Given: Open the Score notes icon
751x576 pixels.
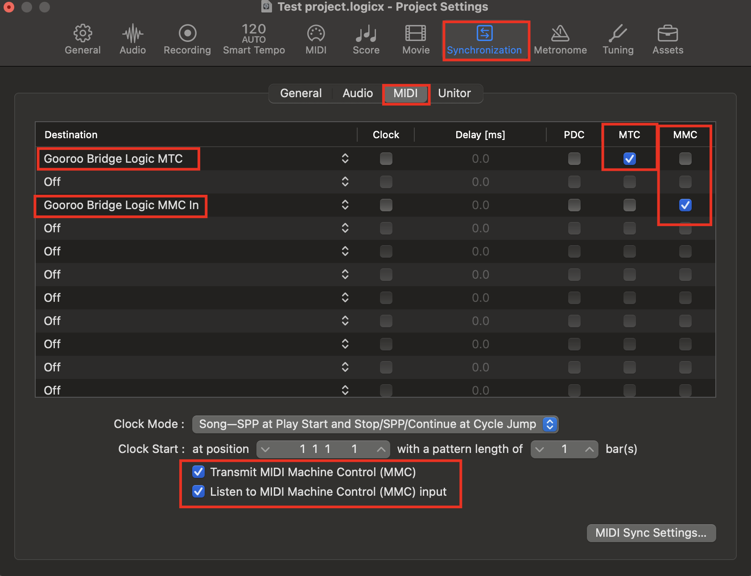Looking at the screenshot, I should pos(366,33).
